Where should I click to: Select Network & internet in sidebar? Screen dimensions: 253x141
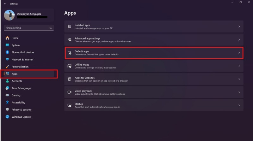22,60
